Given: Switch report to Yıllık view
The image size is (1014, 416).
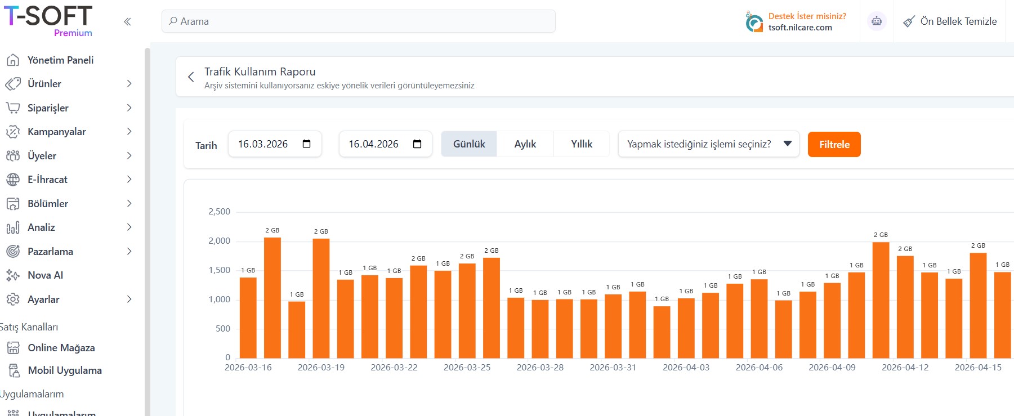Looking at the screenshot, I should (581, 144).
